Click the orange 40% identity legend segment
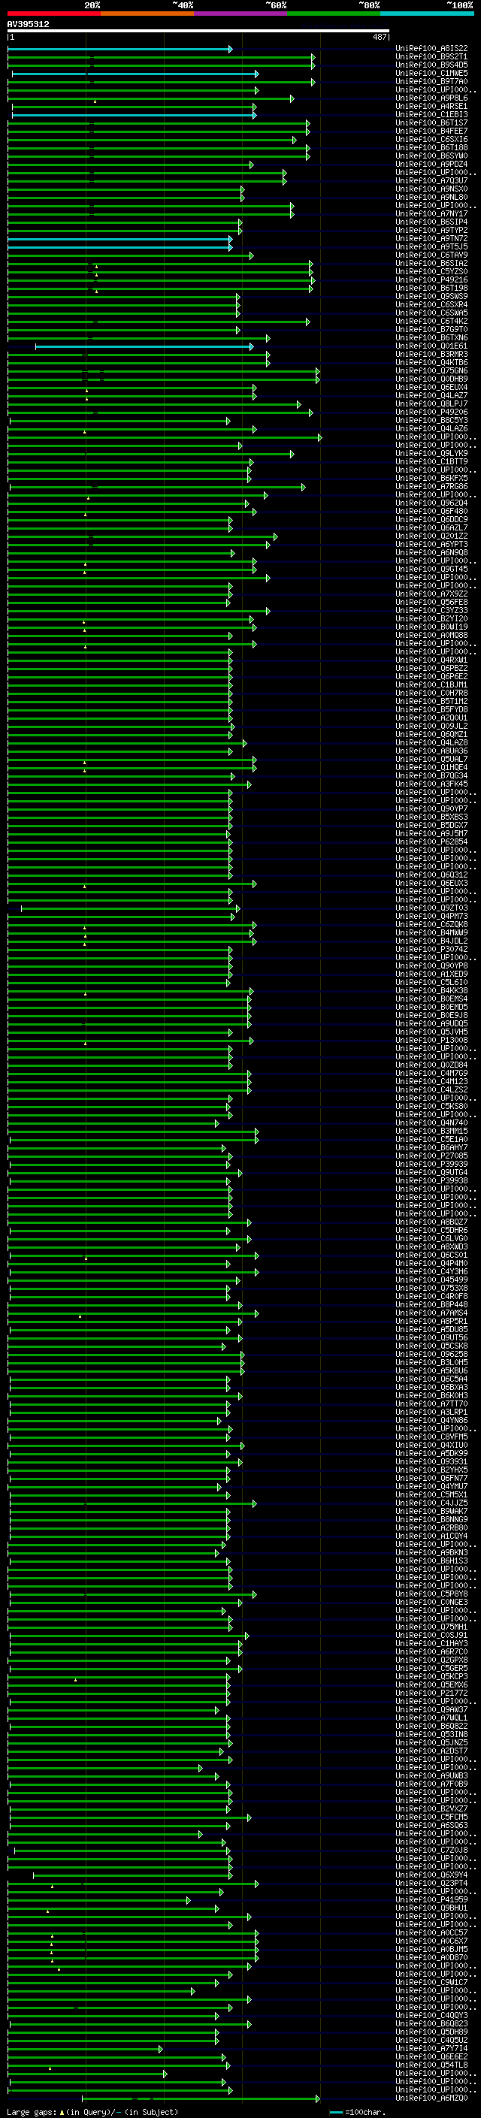Viewport: 481px width, 2118px height. pyautogui.click(x=148, y=14)
